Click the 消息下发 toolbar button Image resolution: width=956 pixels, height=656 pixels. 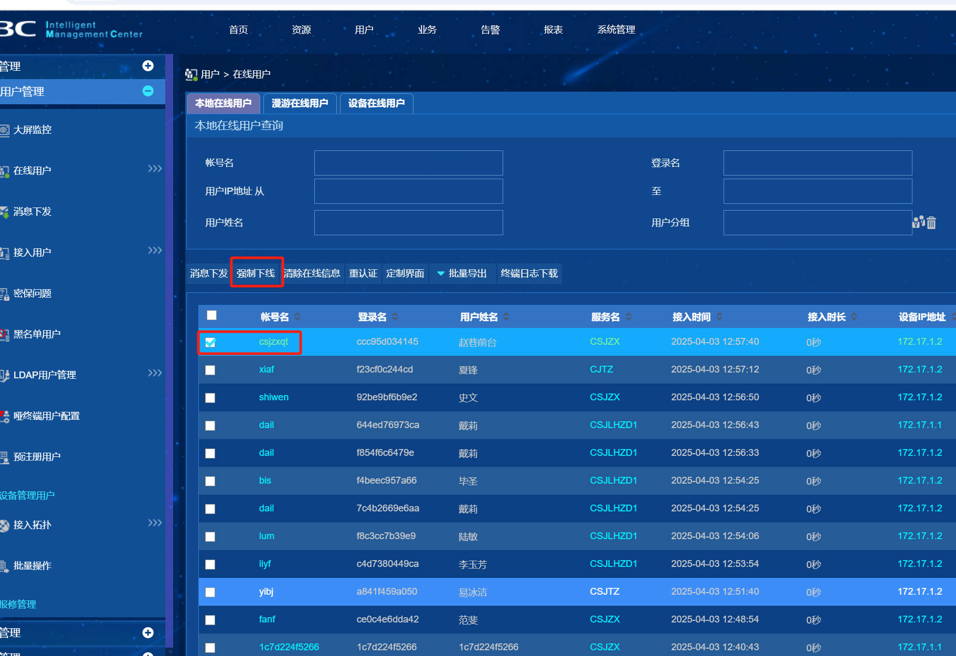(209, 274)
